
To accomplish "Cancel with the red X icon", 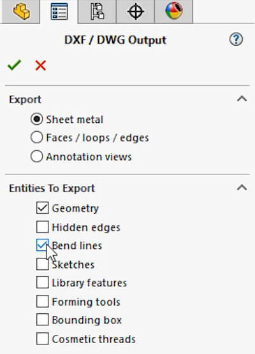I will pyautogui.click(x=41, y=66).
